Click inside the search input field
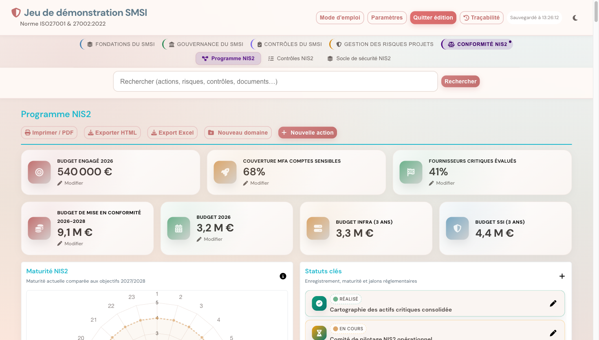This screenshot has width=599, height=340. (275, 81)
